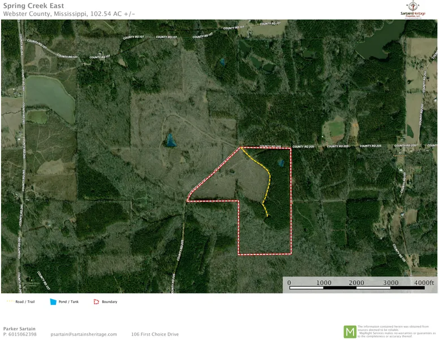This screenshot has width=439, height=340.
Task: Click the Parker Sartain agent name
Action: click(19, 328)
